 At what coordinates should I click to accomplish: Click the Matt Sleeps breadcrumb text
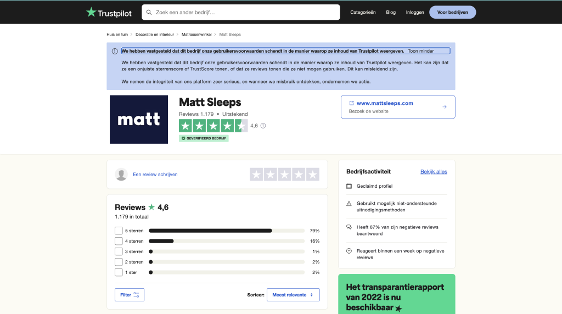tap(230, 35)
